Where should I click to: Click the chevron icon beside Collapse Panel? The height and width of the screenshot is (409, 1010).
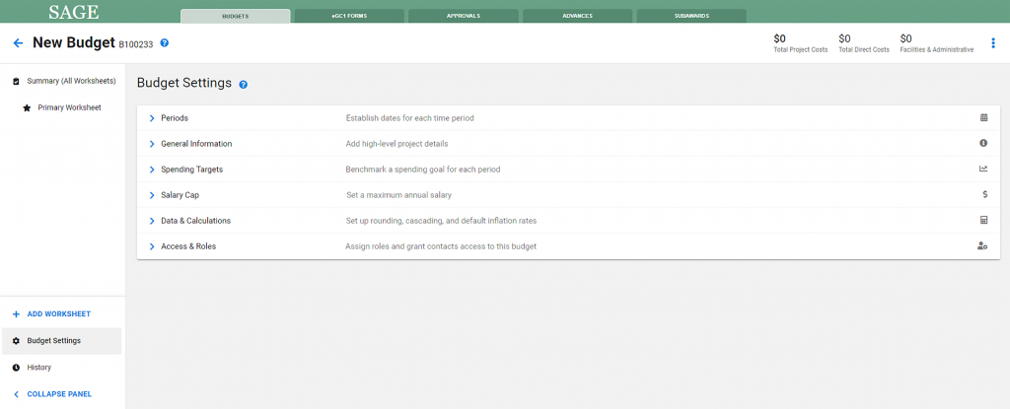coord(16,394)
